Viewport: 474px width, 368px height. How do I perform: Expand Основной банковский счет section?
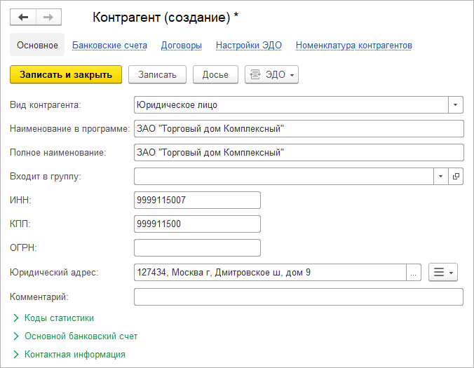81,336
